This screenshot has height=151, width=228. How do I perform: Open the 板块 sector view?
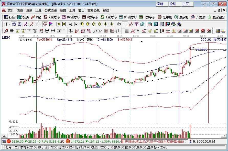pos(23,17)
